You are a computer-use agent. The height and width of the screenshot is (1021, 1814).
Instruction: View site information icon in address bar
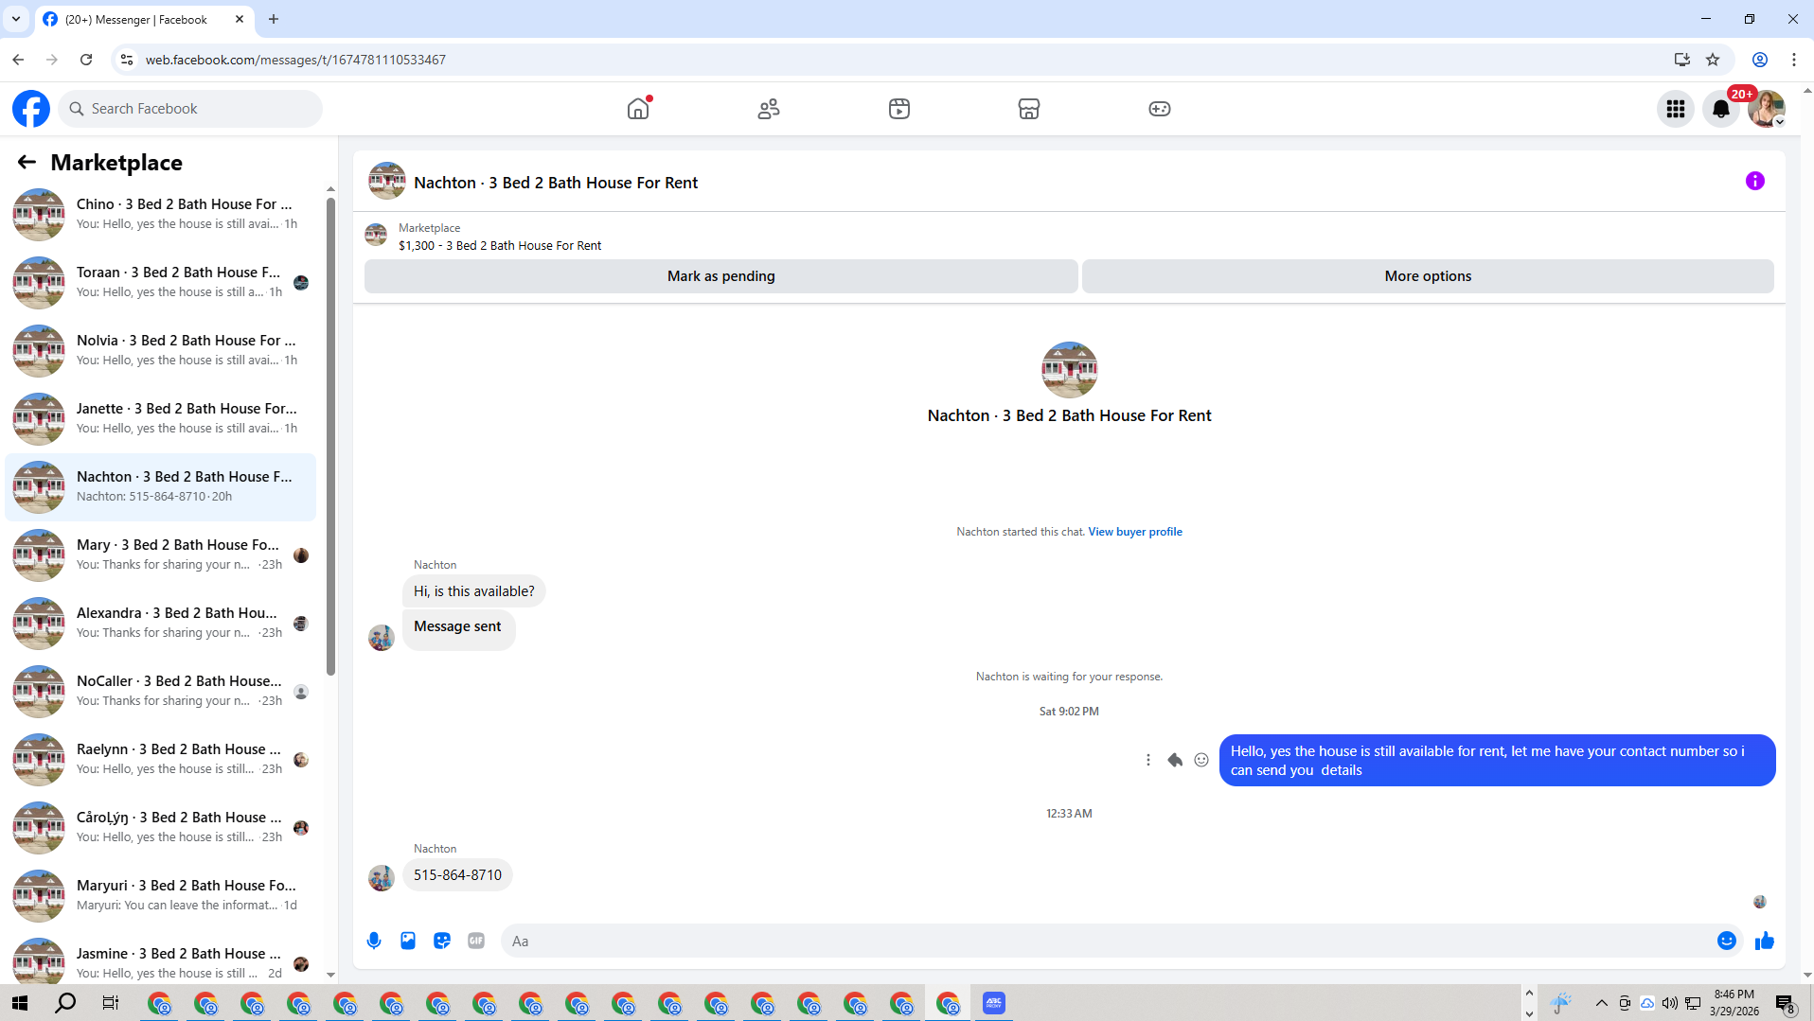[x=126, y=60]
